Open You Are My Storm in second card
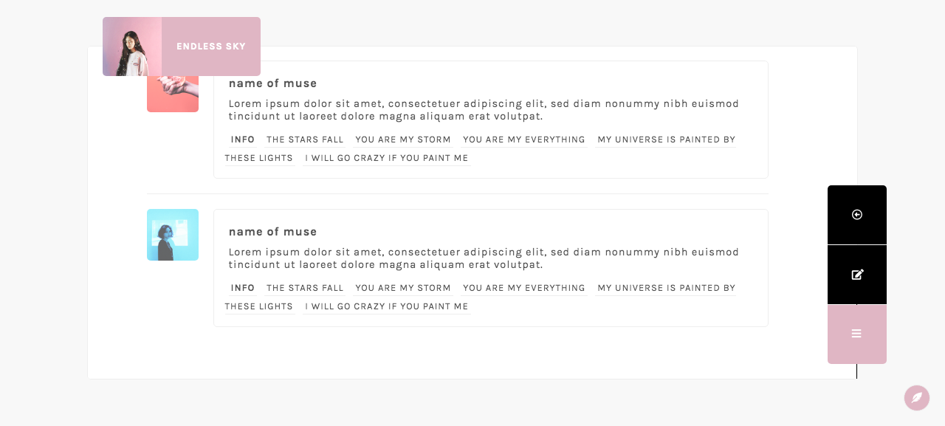 coord(403,288)
